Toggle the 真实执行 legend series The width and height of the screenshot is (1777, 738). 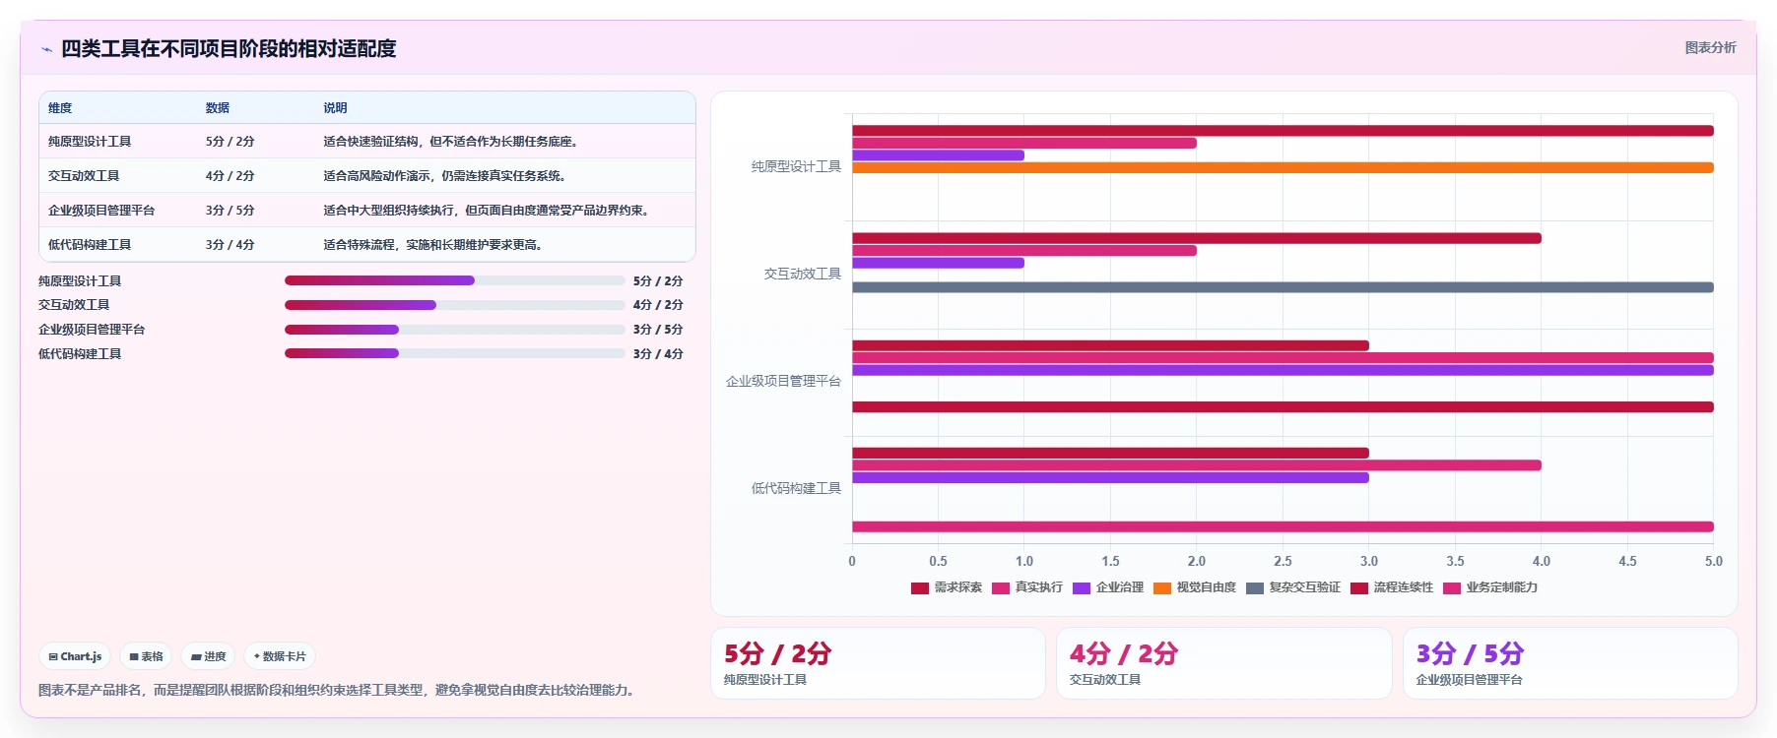click(1027, 587)
